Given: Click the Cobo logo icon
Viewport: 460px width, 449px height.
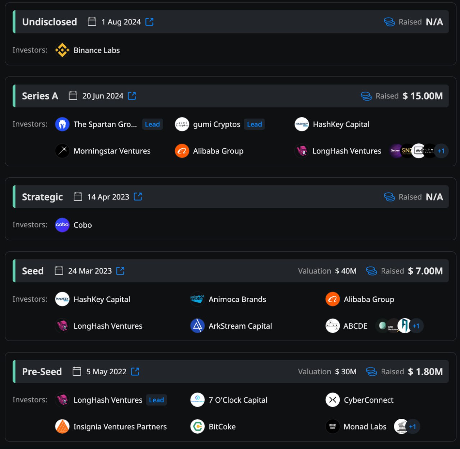Looking at the screenshot, I should pyautogui.click(x=62, y=225).
